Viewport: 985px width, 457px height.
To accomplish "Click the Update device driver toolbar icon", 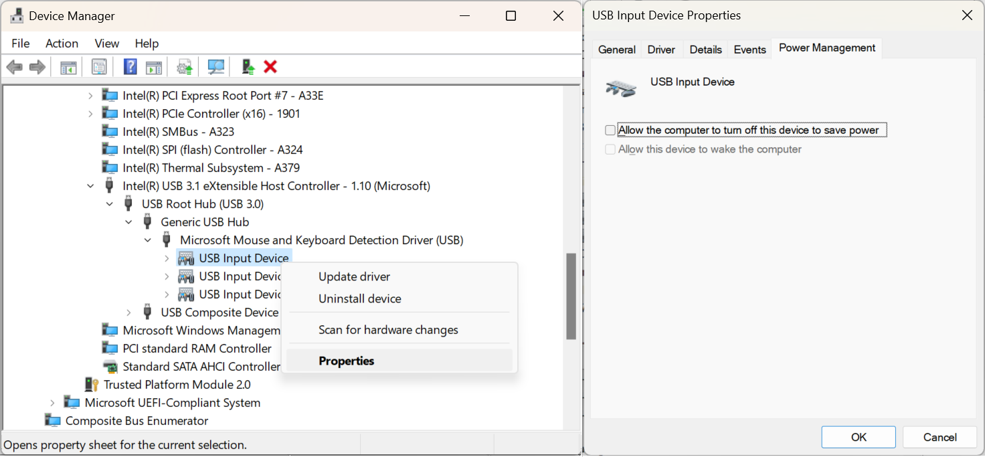I will coord(248,67).
